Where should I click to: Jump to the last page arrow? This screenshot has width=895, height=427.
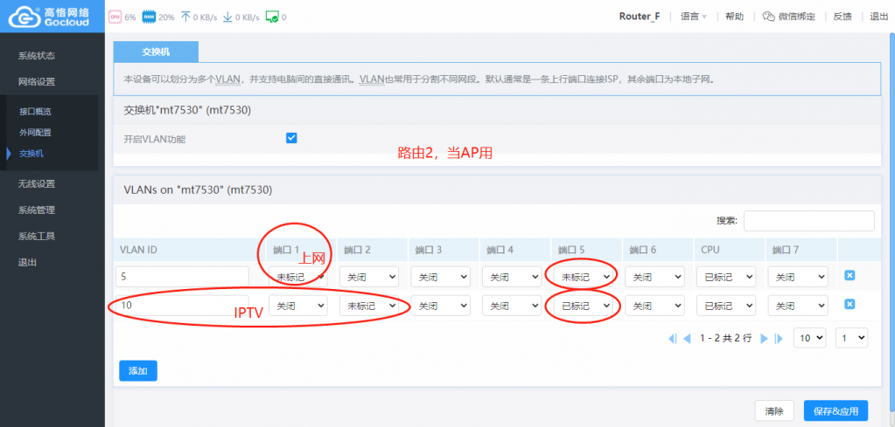pyautogui.click(x=778, y=338)
